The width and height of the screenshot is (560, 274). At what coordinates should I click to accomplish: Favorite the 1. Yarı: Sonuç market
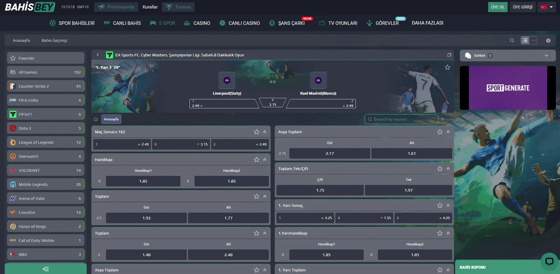pyautogui.click(x=440, y=205)
